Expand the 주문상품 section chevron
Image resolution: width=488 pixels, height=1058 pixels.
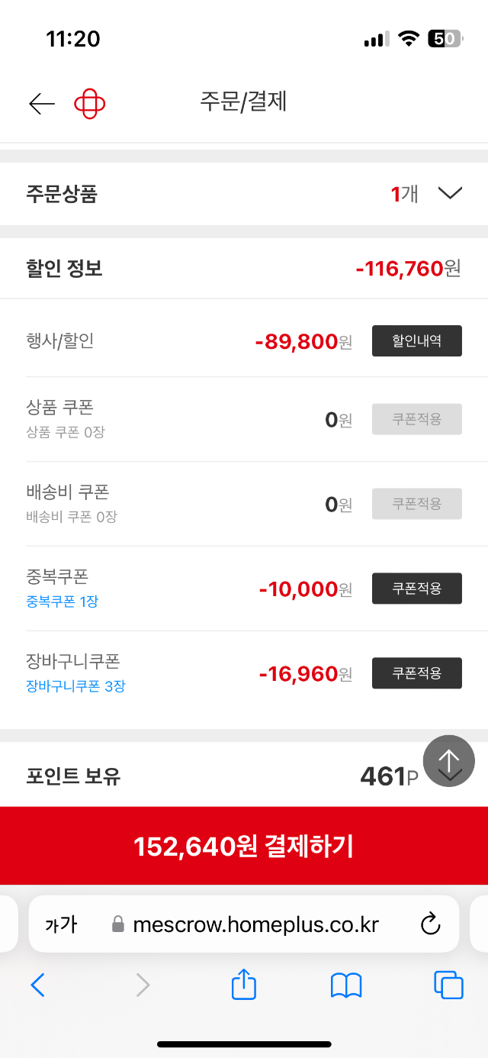451,194
